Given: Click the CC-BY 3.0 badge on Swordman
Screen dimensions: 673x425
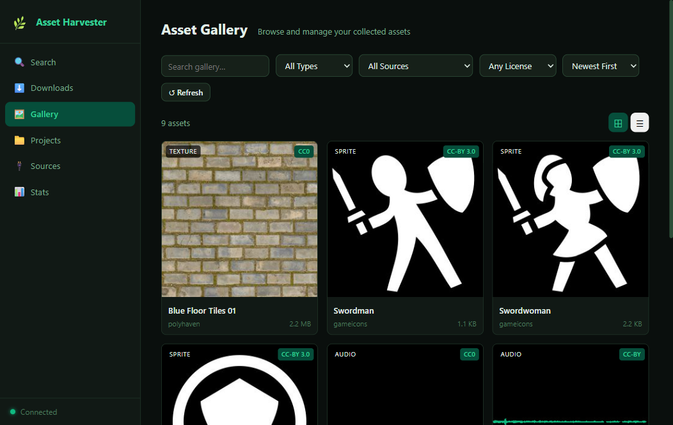Looking at the screenshot, I should click(x=461, y=152).
